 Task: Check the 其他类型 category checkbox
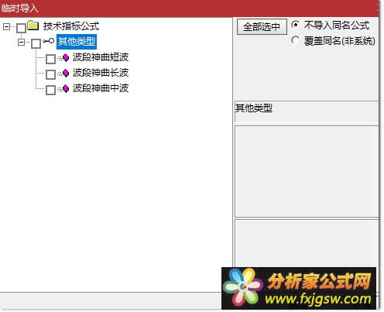(x=36, y=43)
